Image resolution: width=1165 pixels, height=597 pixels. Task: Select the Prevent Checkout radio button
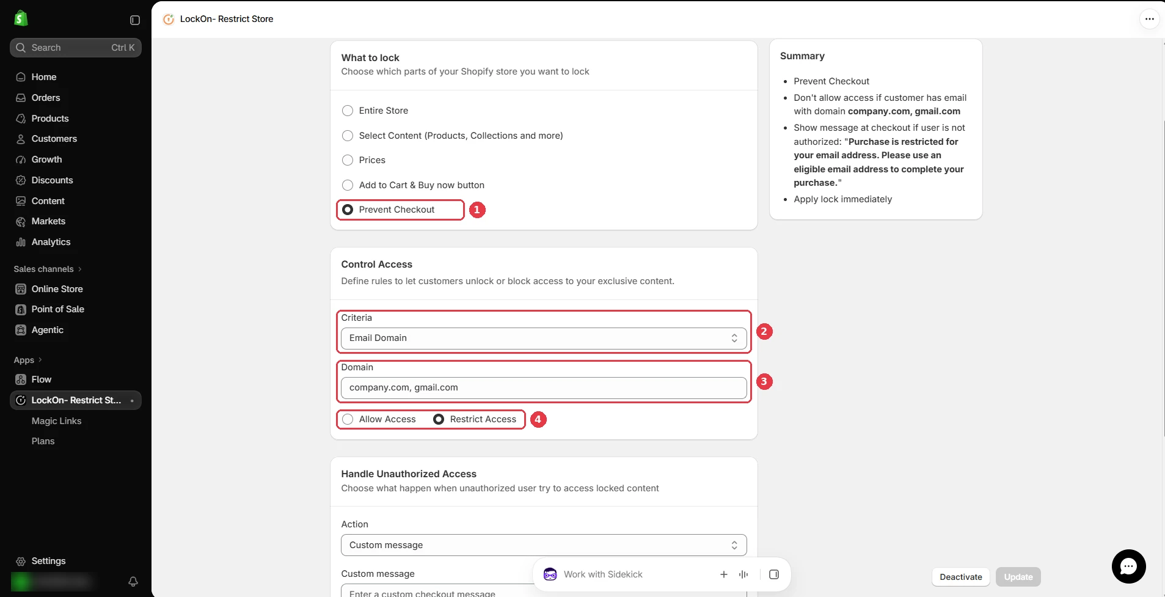(348, 210)
